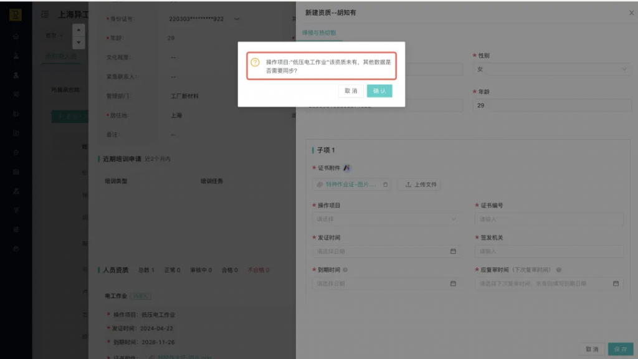
Task: Click the help icon next to 到期时间
Action: [345, 270]
